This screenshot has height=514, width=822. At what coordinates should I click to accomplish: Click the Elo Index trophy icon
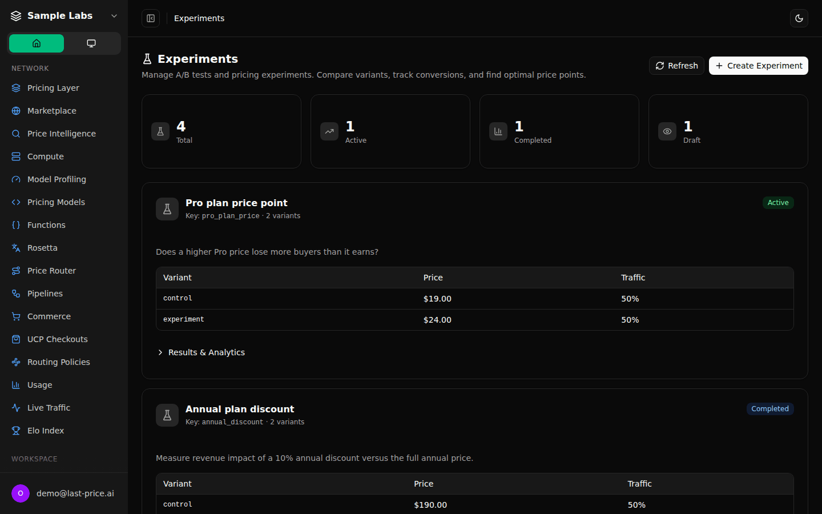pyautogui.click(x=16, y=431)
